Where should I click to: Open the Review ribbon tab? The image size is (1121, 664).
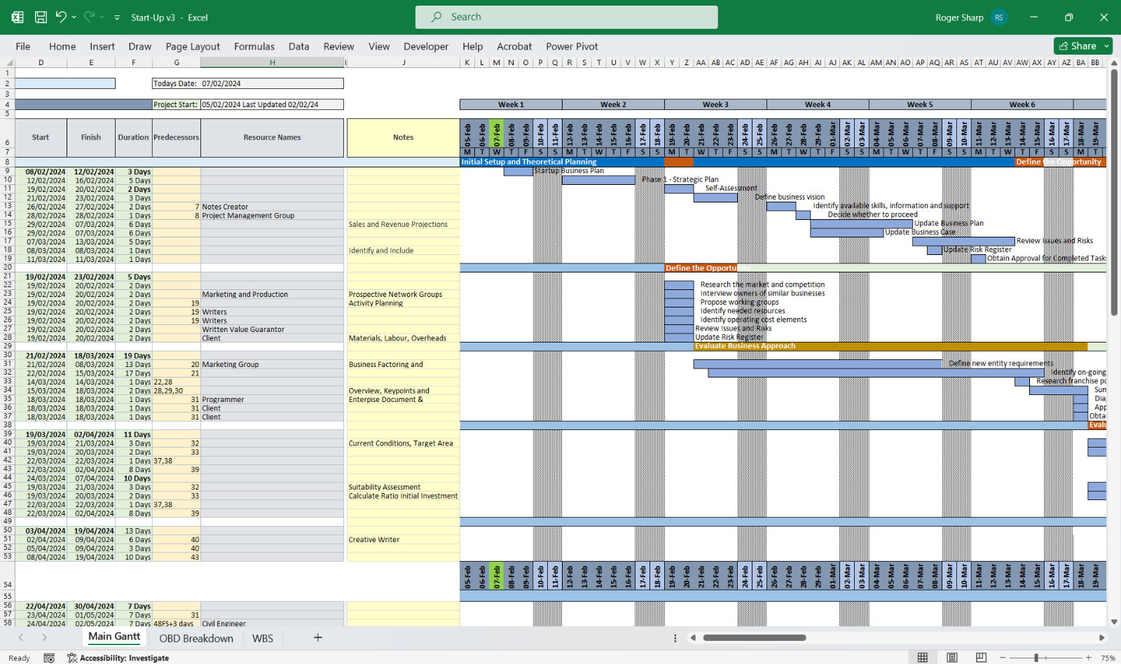click(x=338, y=46)
